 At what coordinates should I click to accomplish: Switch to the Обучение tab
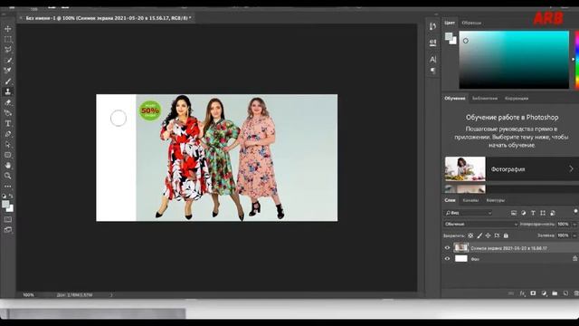[x=454, y=99]
